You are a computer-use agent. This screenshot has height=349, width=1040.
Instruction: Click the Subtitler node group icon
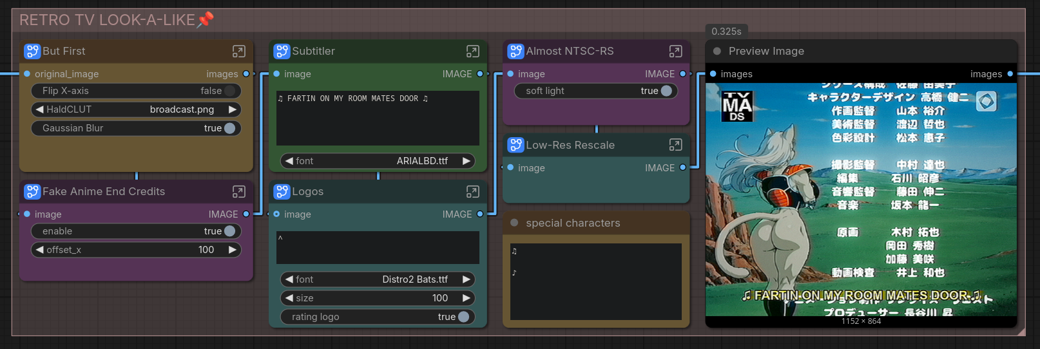click(x=282, y=52)
